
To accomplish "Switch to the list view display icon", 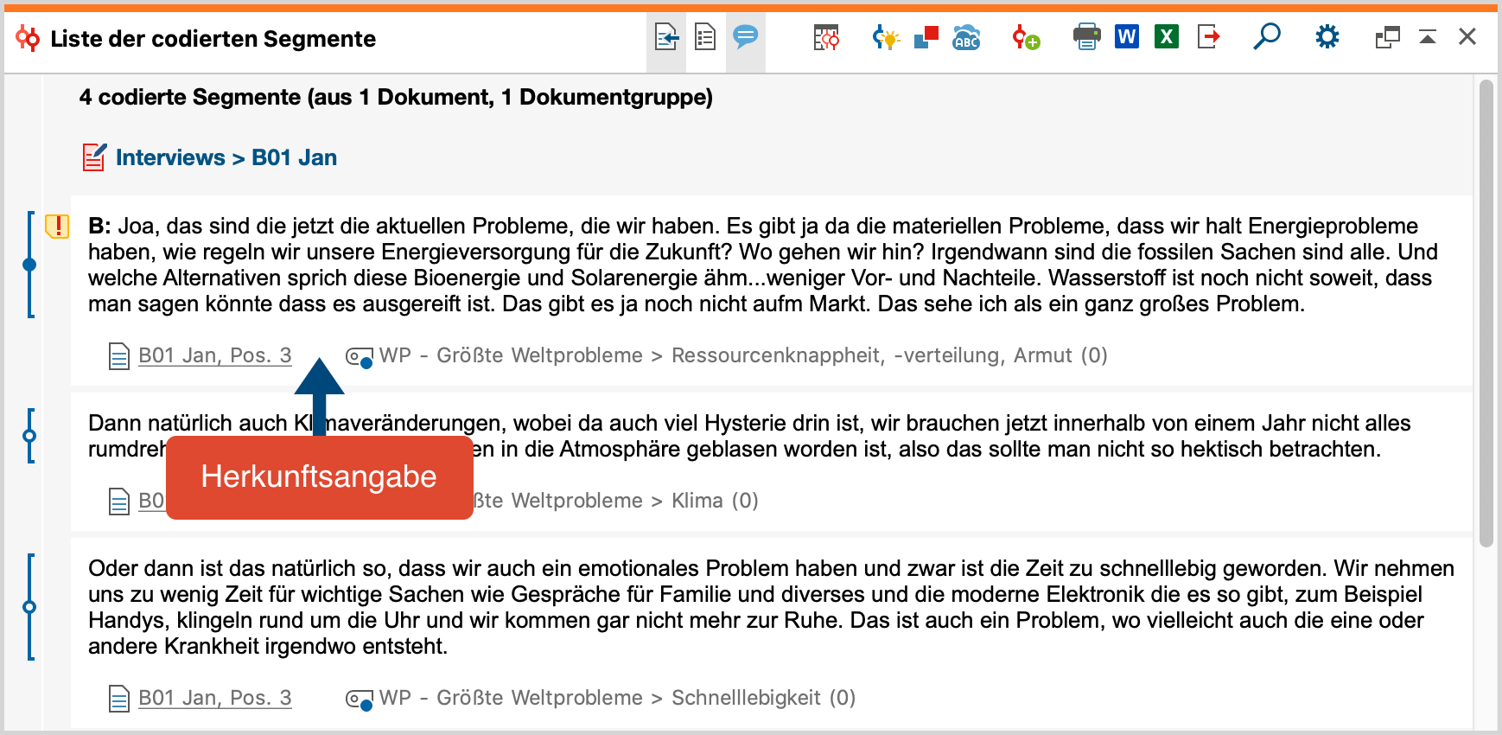I will click(x=705, y=38).
